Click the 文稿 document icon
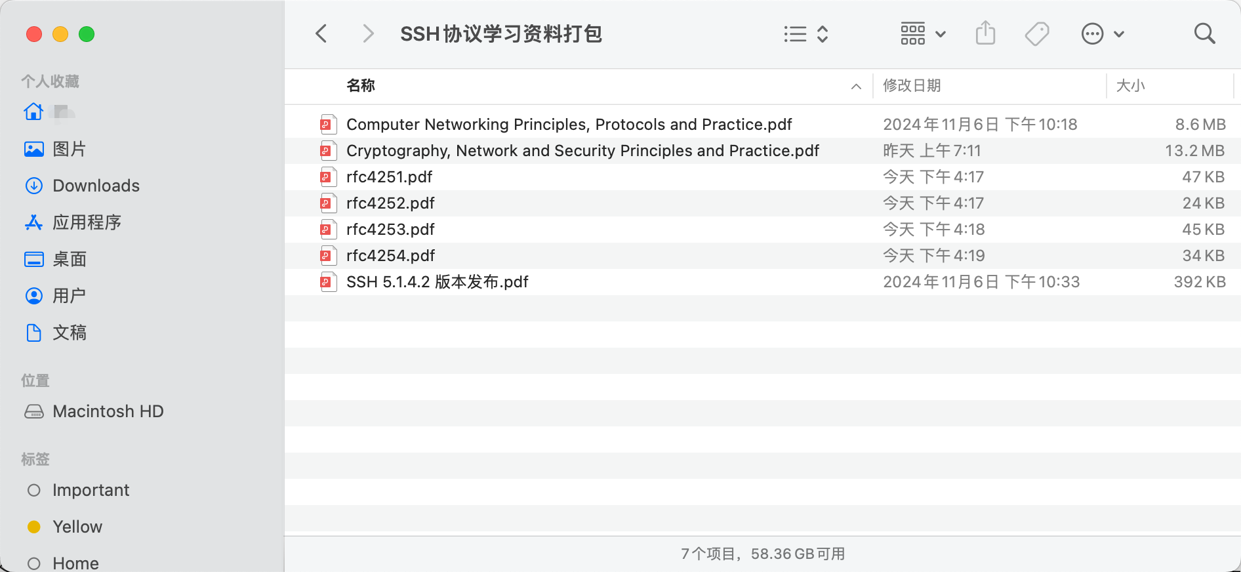 [x=34, y=333]
